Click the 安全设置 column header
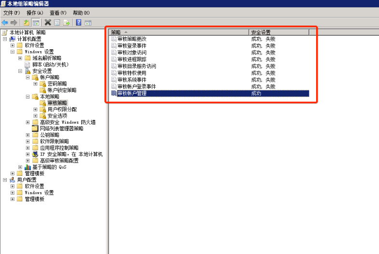This screenshot has height=254, width=379. click(278, 32)
